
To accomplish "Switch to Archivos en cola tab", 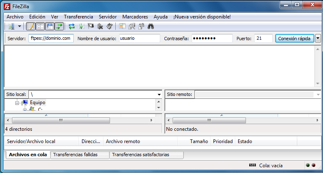I will point(28,155).
